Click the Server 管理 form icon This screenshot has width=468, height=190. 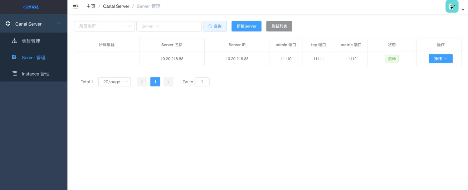point(14,57)
